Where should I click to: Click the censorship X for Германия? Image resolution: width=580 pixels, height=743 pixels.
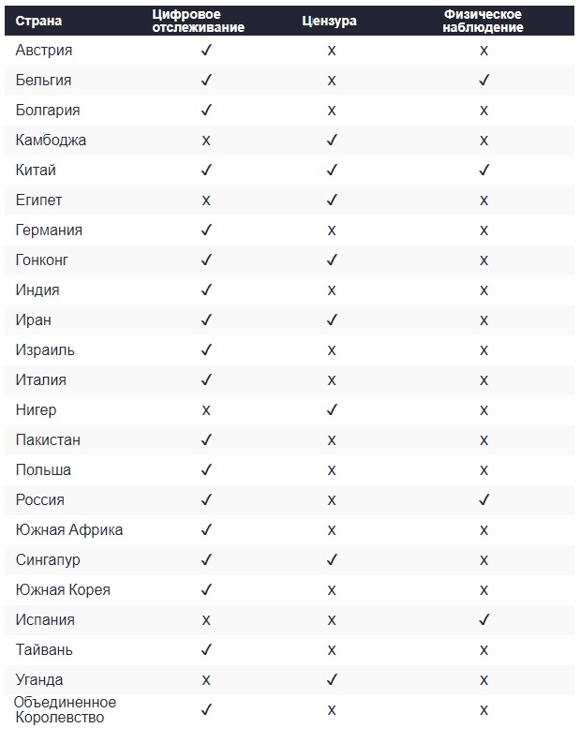(x=332, y=230)
